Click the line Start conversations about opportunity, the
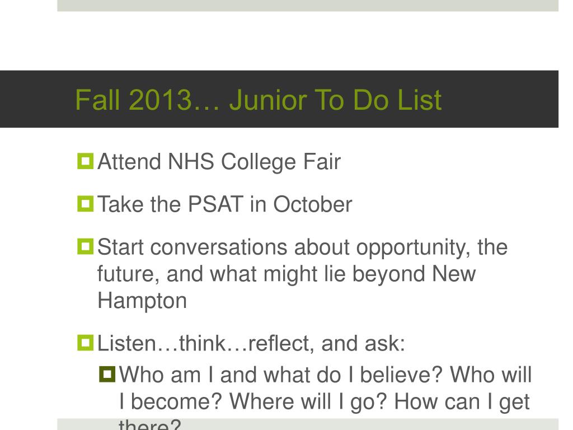Screen dimensions: 573x430 pos(302,248)
